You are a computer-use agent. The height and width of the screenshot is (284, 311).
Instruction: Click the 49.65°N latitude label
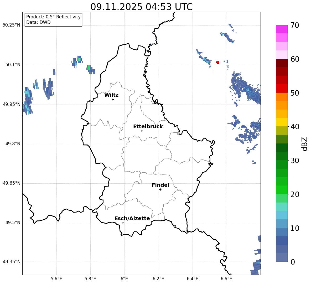point(12,183)
